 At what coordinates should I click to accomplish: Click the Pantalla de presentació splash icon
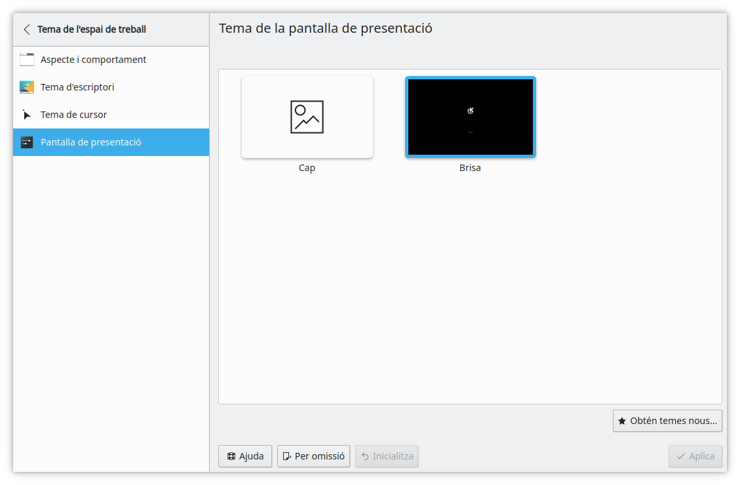point(26,142)
